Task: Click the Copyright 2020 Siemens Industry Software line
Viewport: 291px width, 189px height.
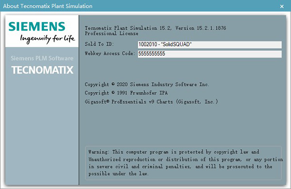Action: [146, 84]
